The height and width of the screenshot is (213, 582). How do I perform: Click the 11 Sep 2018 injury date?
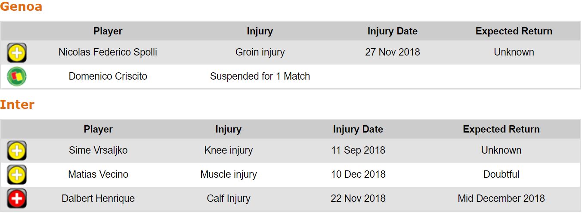point(358,151)
